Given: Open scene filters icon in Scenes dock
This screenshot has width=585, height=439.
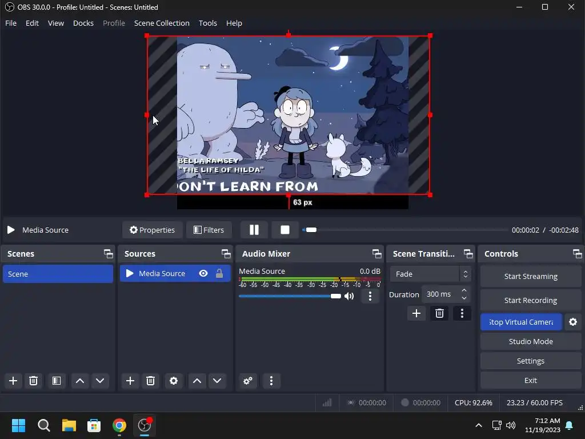Looking at the screenshot, I should (x=57, y=381).
